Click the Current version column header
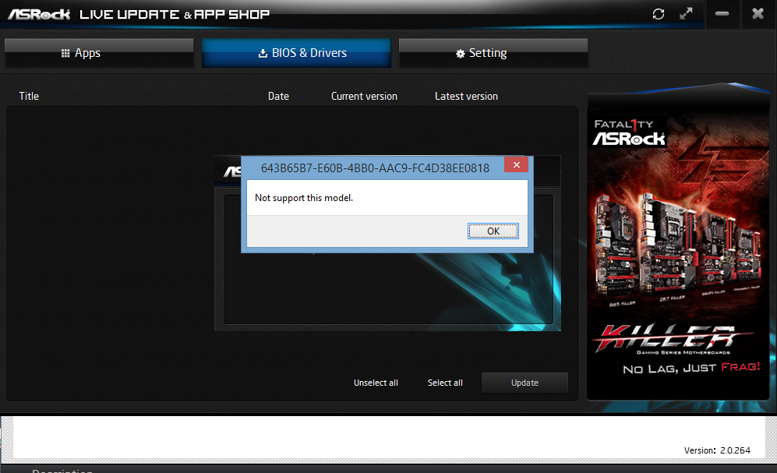Image resolution: width=777 pixels, height=473 pixels. pyautogui.click(x=364, y=96)
